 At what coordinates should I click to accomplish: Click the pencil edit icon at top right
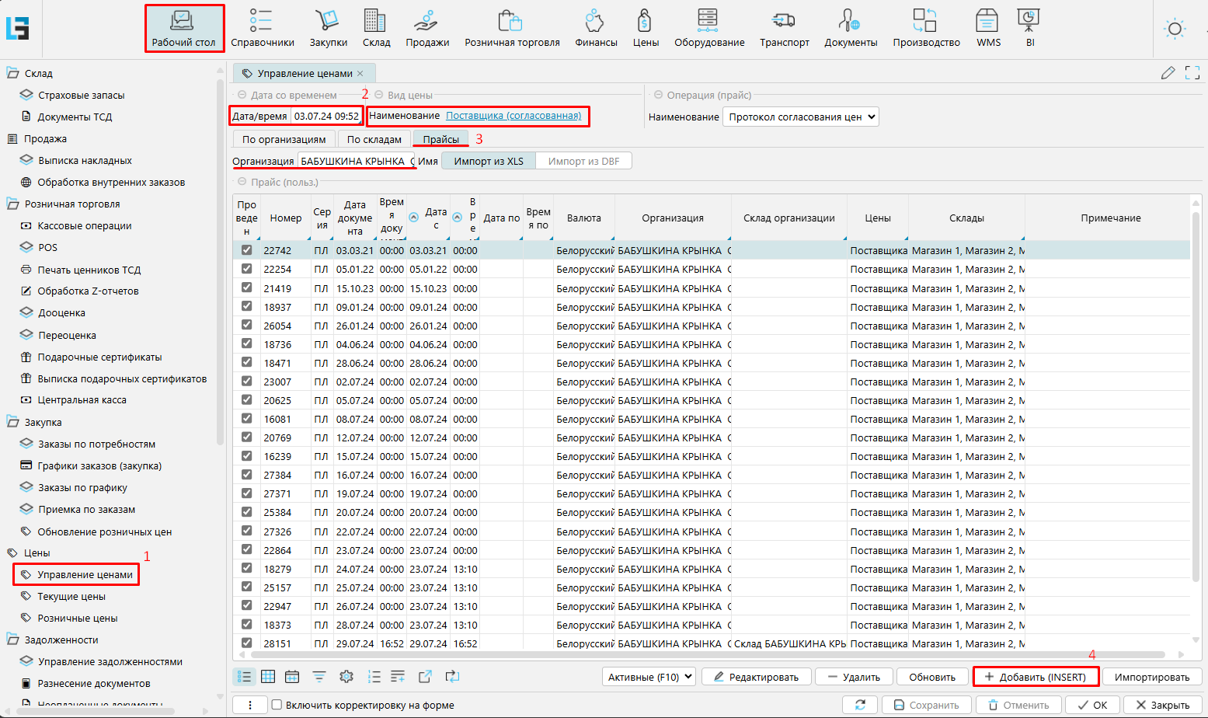coord(1168,73)
